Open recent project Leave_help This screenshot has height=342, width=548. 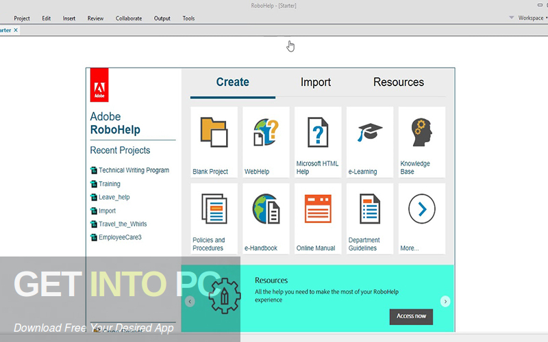tap(114, 197)
